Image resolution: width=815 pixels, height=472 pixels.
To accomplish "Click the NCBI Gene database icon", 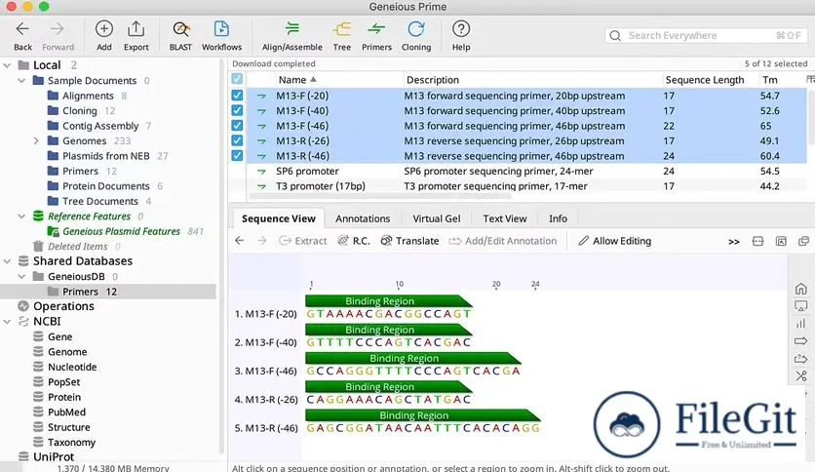I will [38, 336].
